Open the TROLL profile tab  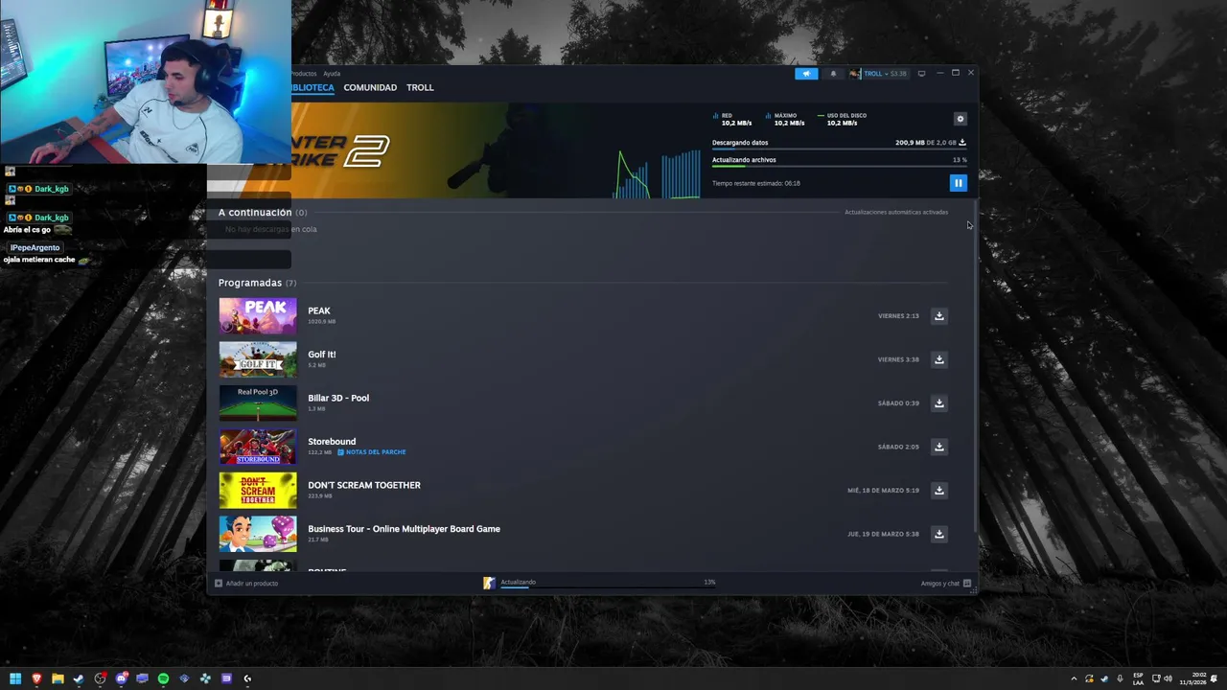coord(420,87)
